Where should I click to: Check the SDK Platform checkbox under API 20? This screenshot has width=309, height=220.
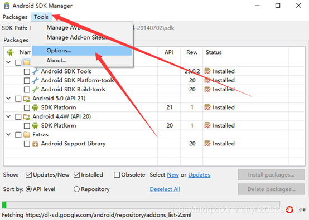tap(27, 126)
